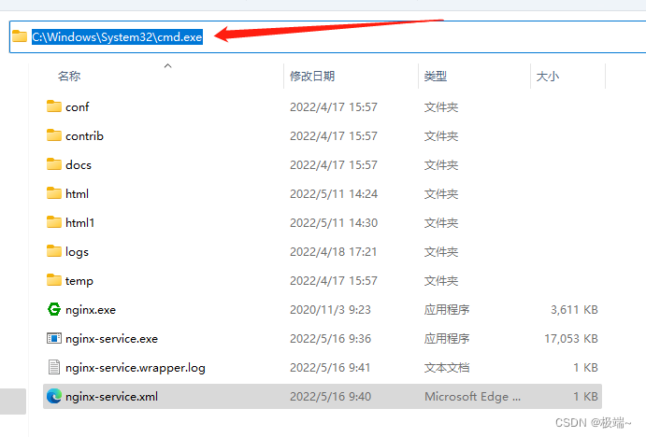Viewport: 646px width, 437px height.
Task: Click the date 2022/5/16 9:36
Action: point(330,339)
